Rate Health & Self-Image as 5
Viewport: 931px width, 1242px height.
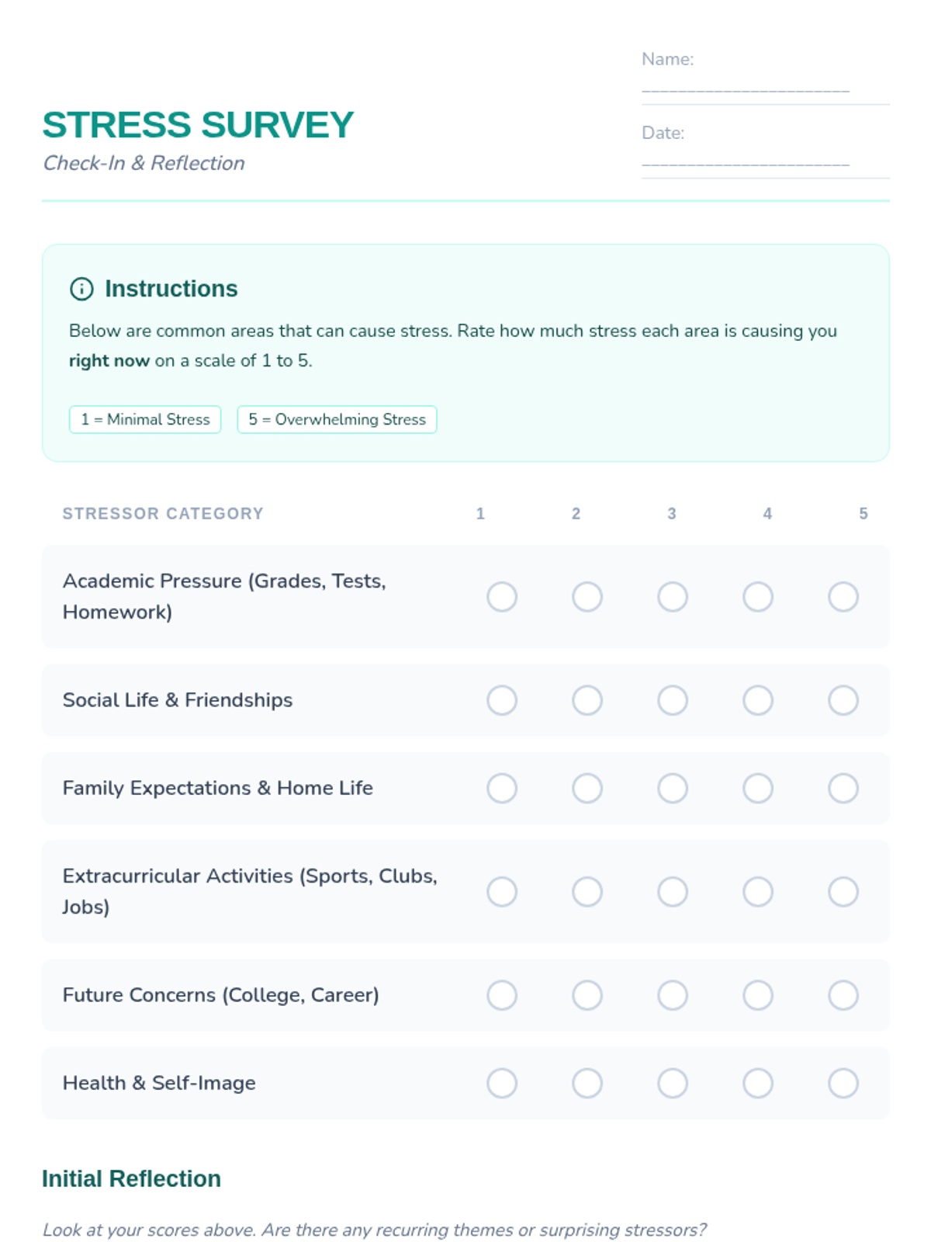843,1083
